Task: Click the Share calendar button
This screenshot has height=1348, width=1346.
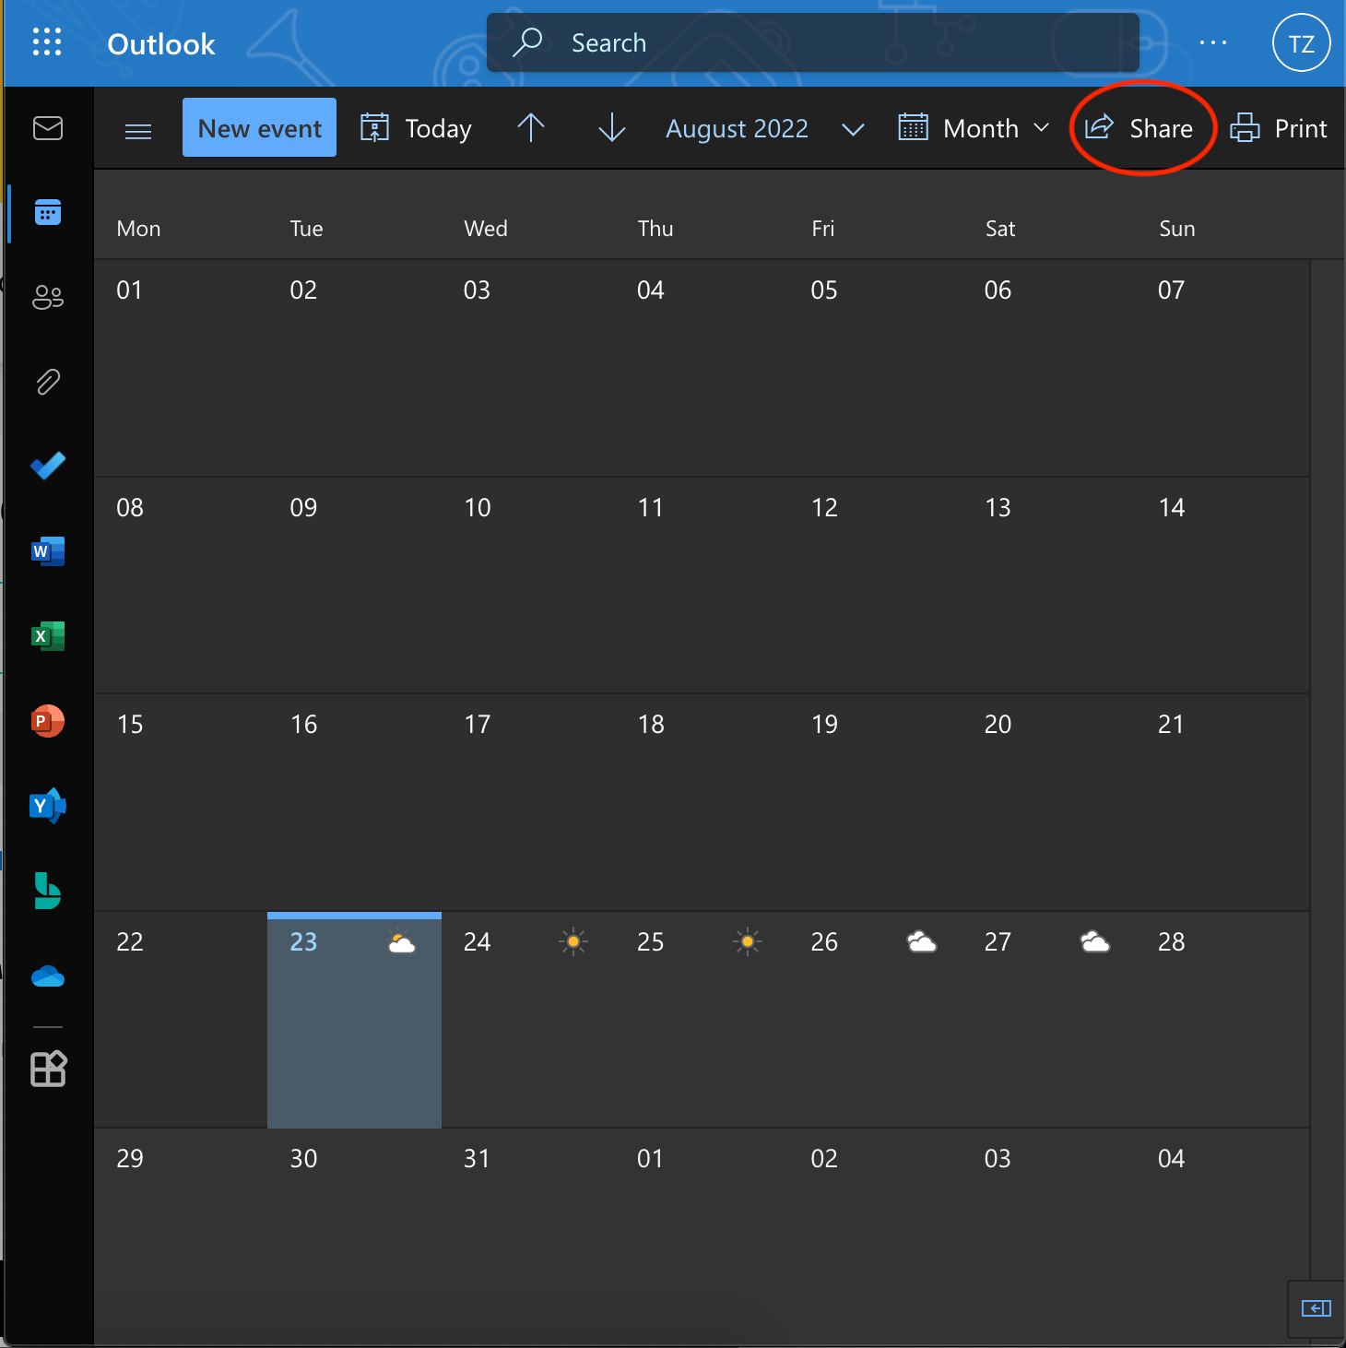Action: pos(1142,129)
